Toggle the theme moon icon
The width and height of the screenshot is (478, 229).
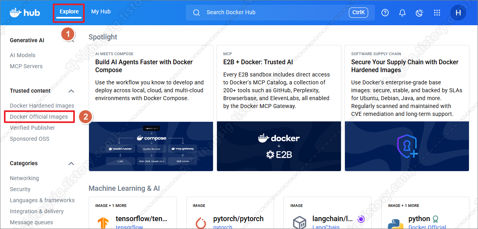[x=419, y=13]
